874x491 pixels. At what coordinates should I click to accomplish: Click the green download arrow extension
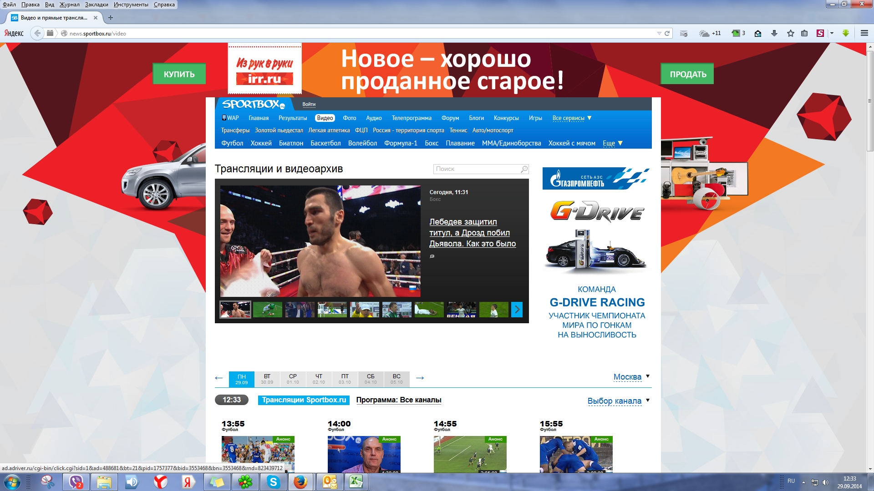tap(846, 33)
